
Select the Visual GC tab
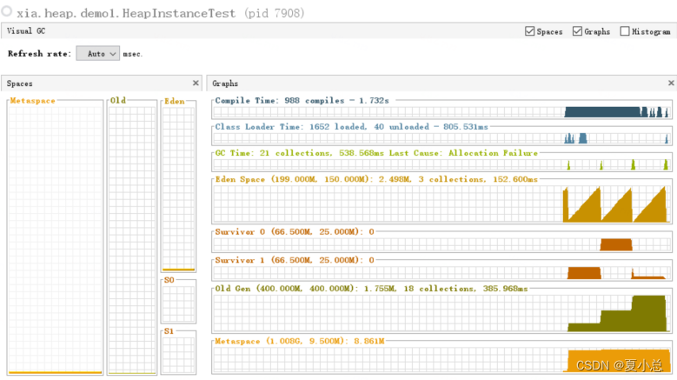[26, 31]
